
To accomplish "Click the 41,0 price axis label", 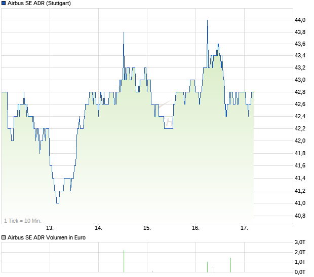I will pyautogui.click(x=300, y=203).
